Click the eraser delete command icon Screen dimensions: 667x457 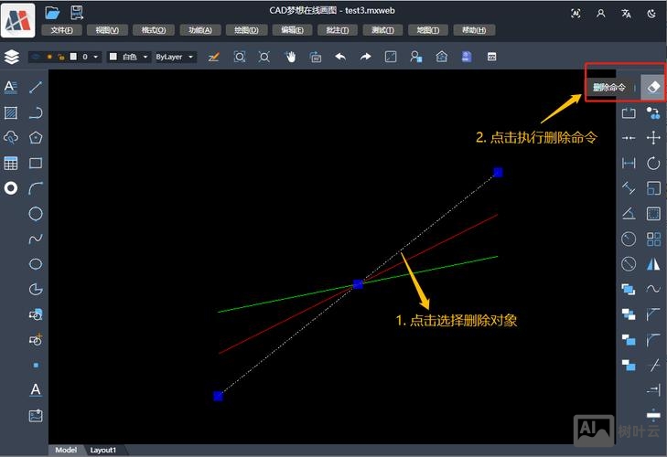point(653,87)
